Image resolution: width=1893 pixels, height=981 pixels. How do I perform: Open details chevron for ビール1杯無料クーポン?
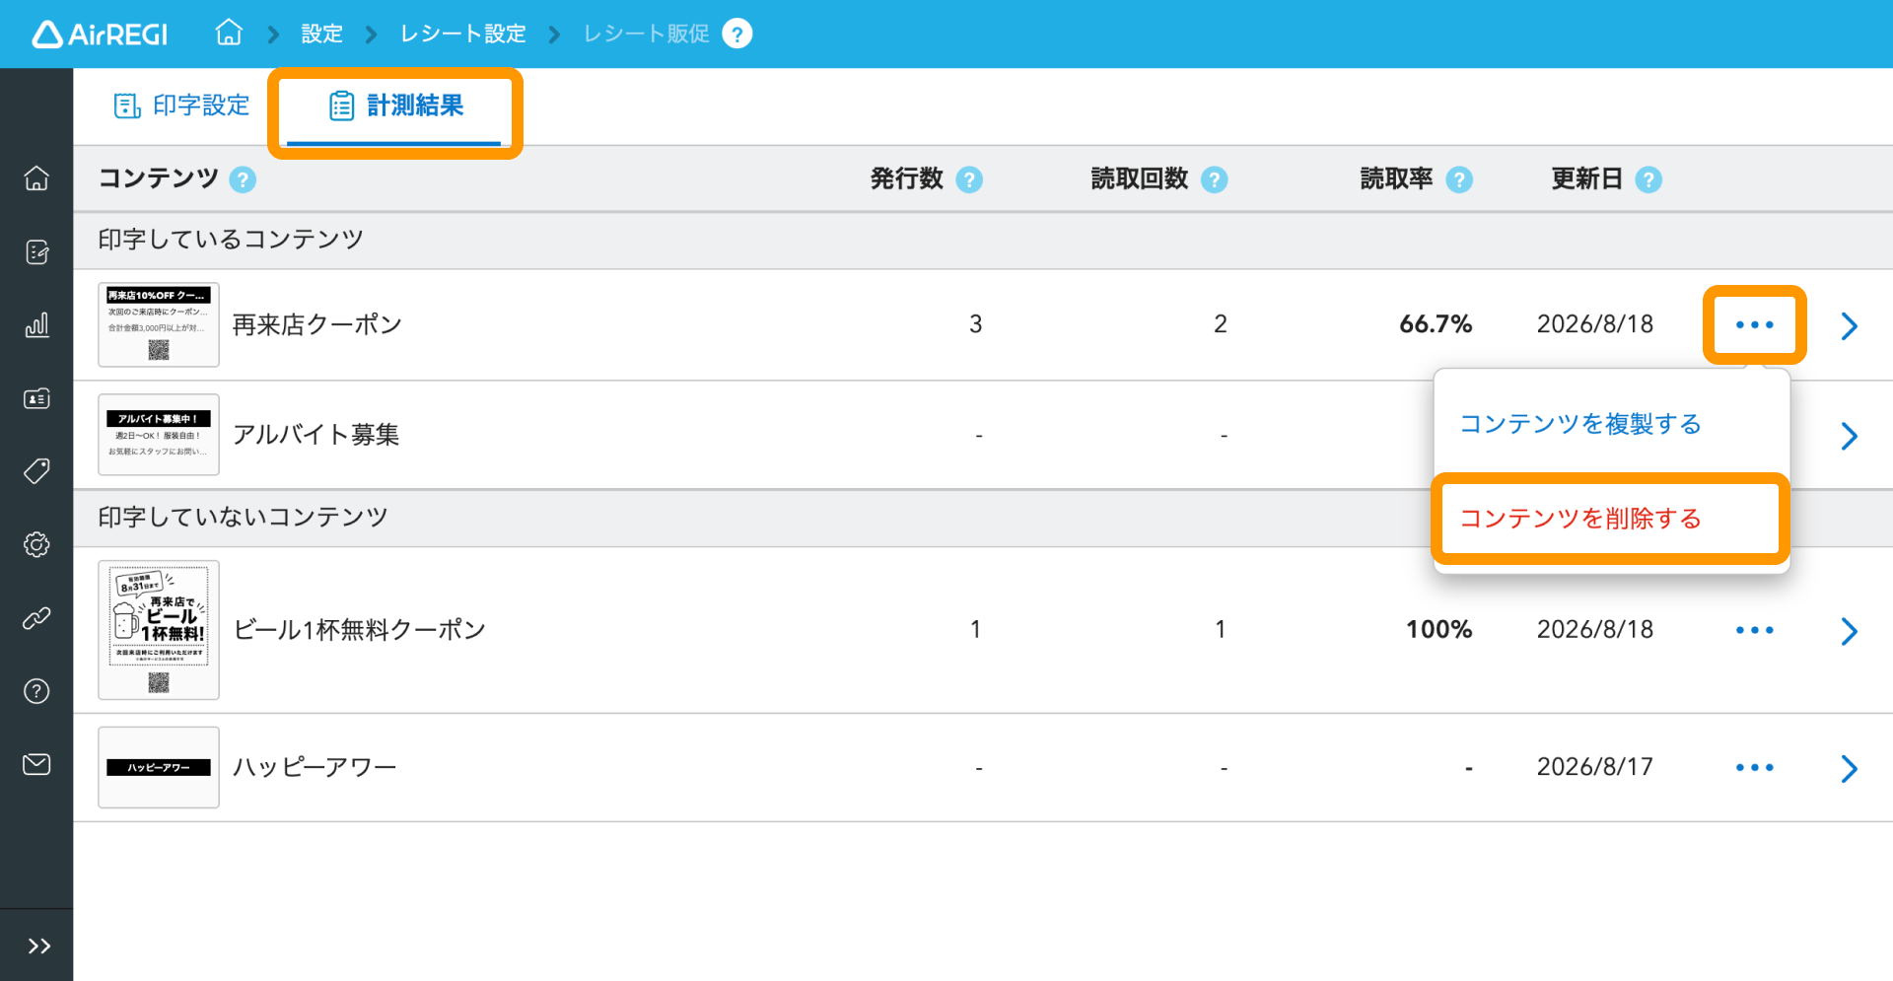(x=1850, y=631)
